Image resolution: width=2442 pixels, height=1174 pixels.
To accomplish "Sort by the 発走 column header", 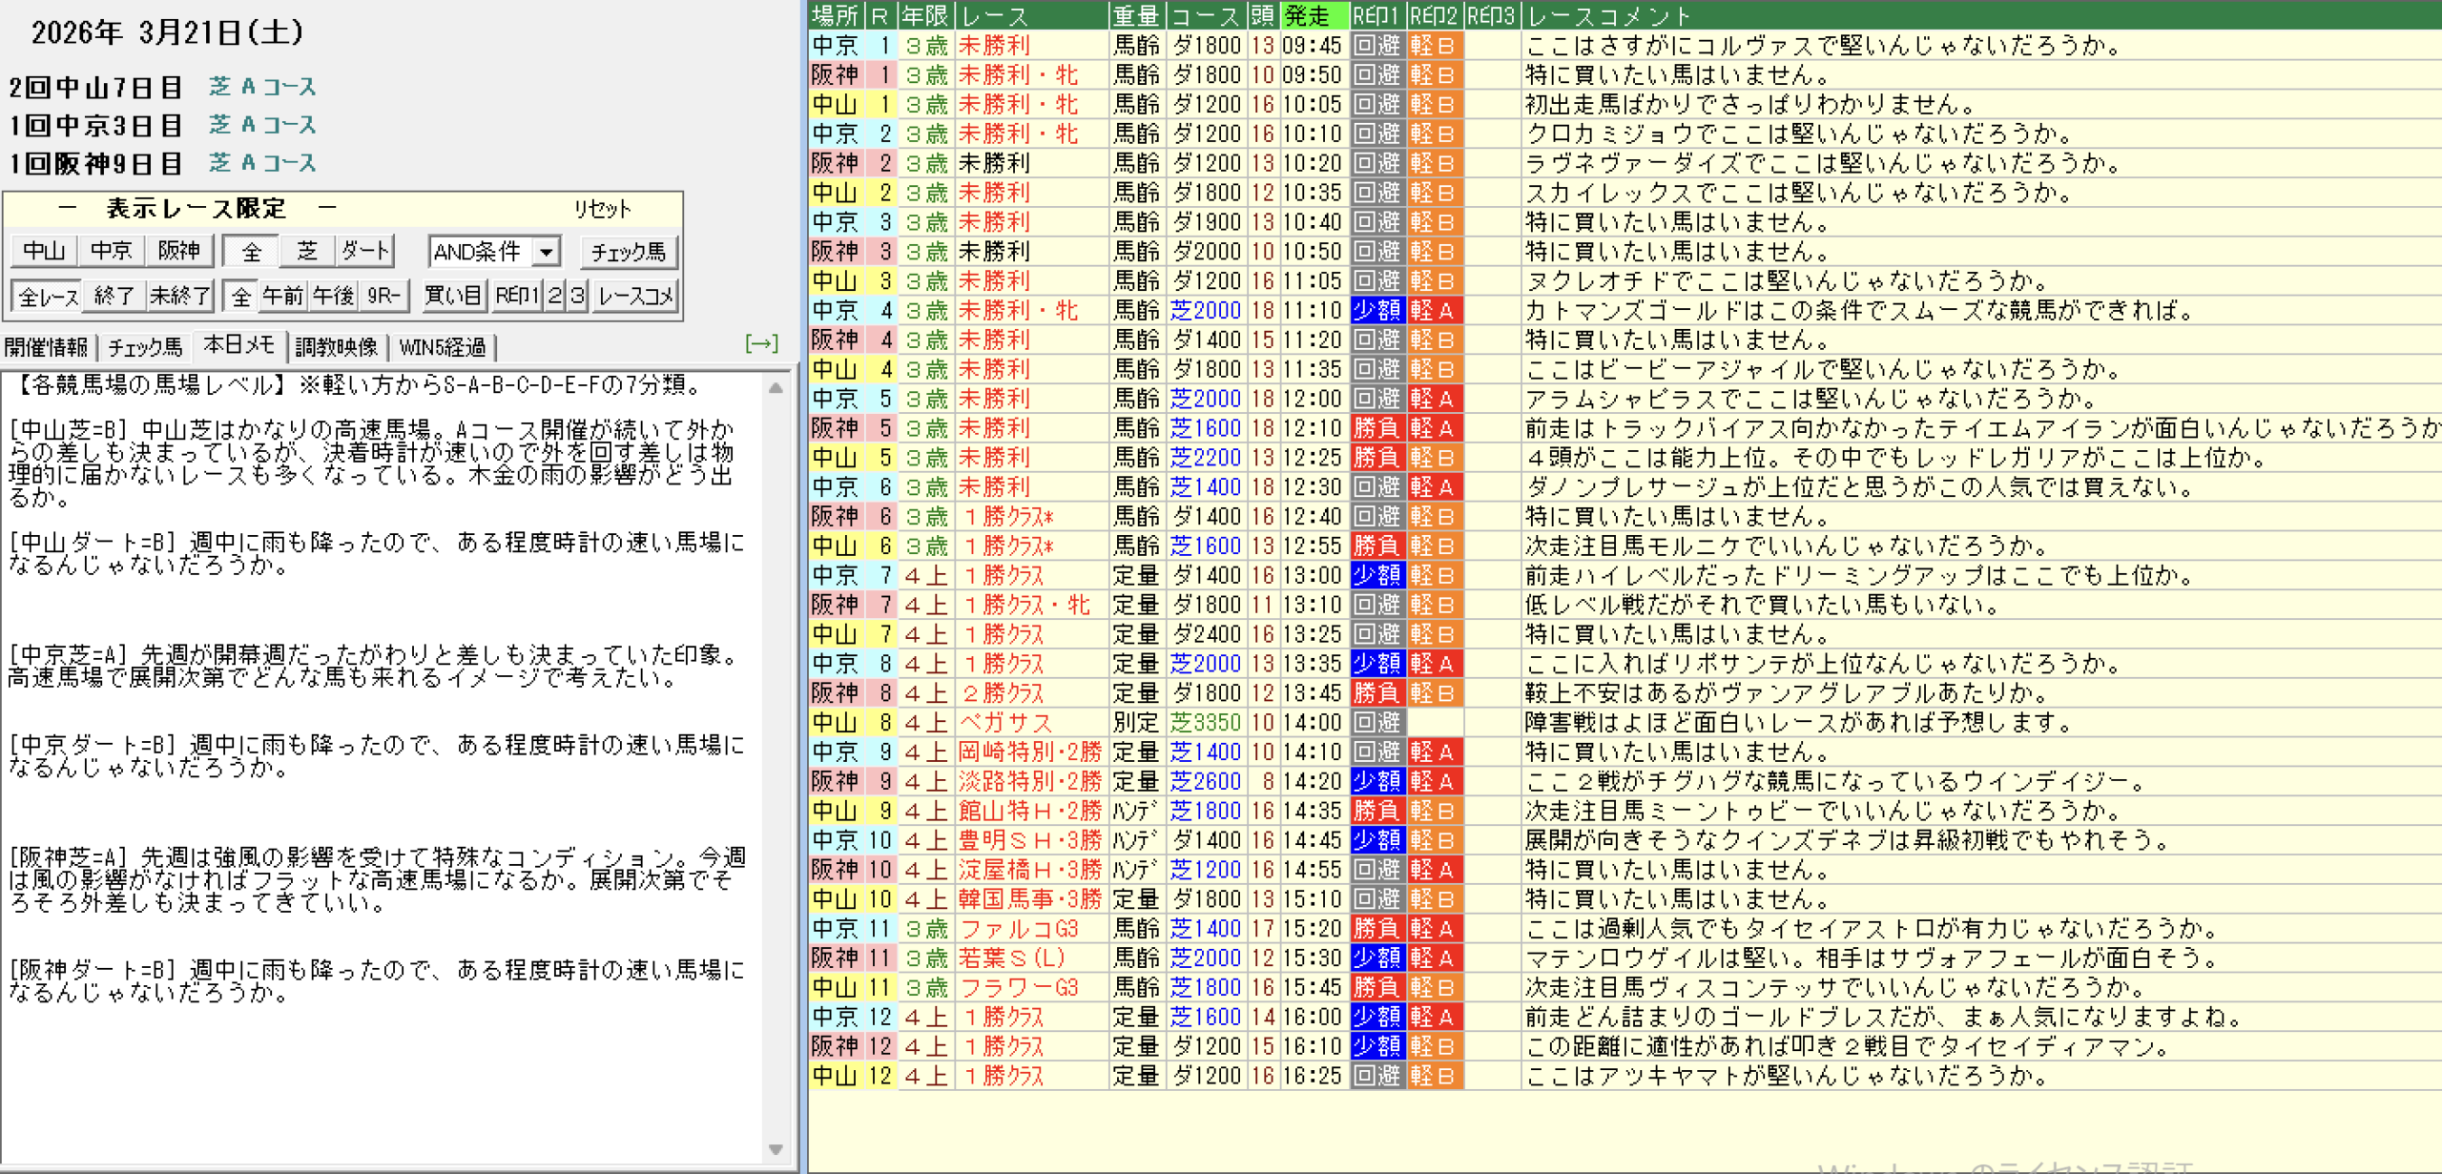I will pos(1313,15).
